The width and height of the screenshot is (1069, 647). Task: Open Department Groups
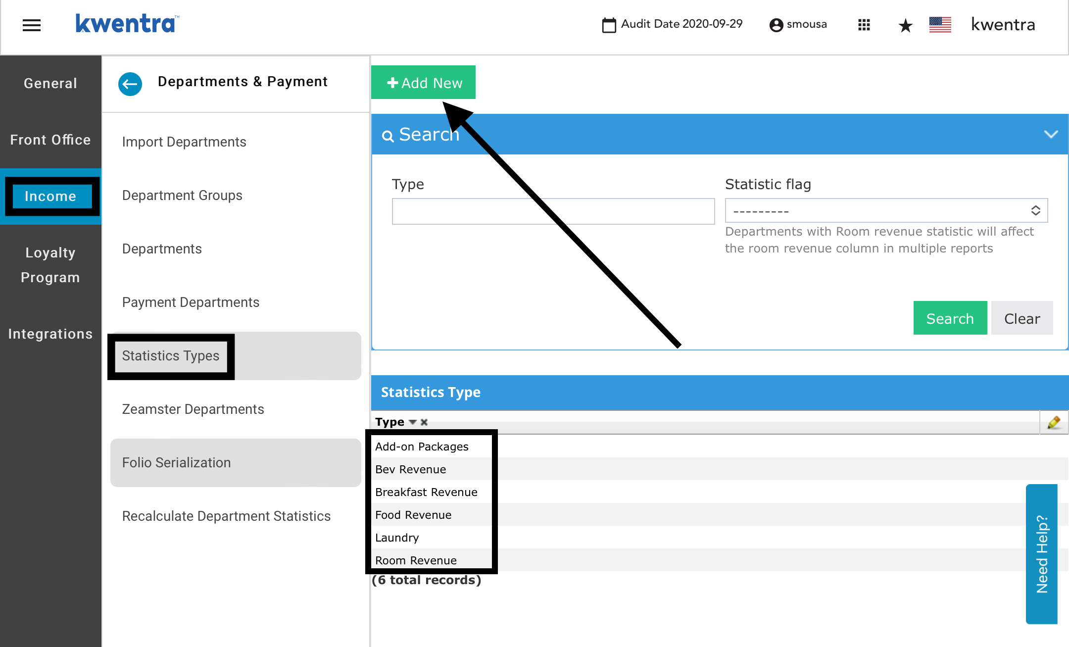236,196
